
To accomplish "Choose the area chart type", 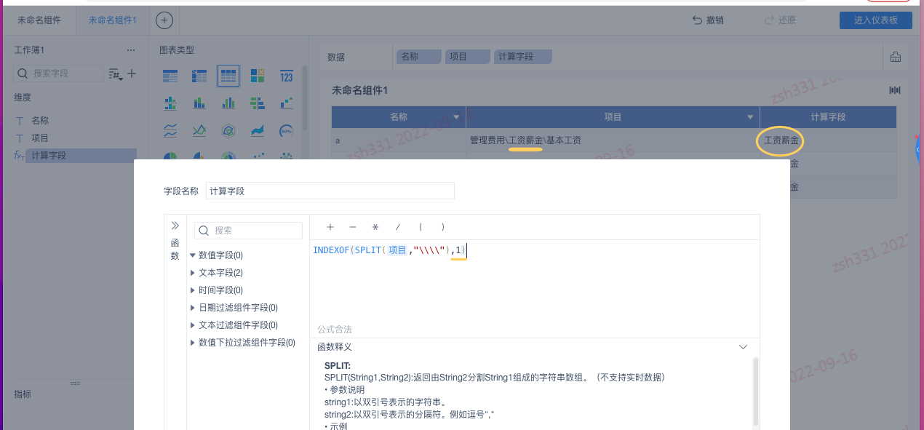I will coord(258,131).
